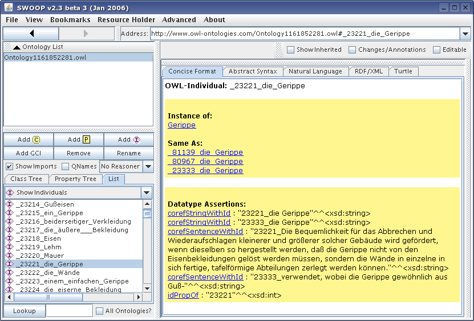This screenshot has width=474, height=321.
Task: Expand the Show Individuals dropdown
Action: 147,192
